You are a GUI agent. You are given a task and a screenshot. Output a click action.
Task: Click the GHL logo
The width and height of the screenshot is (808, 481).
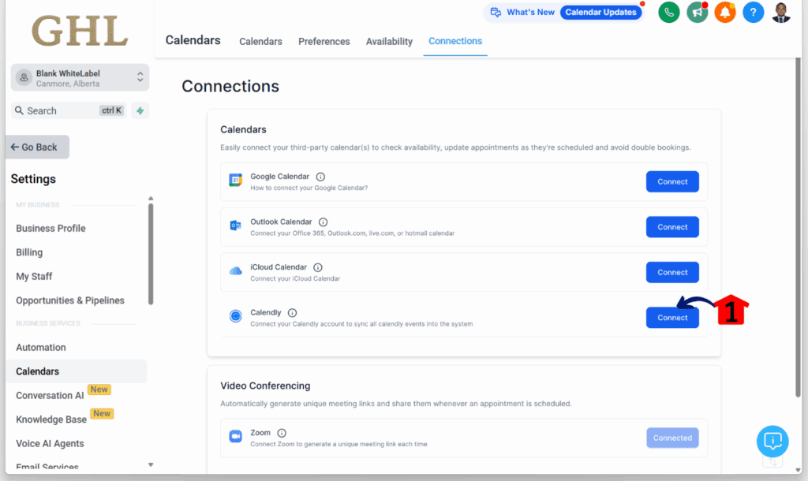(x=80, y=31)
